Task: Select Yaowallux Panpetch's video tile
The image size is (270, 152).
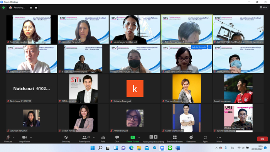Action: pyautogui.click(x=83, y=29)
